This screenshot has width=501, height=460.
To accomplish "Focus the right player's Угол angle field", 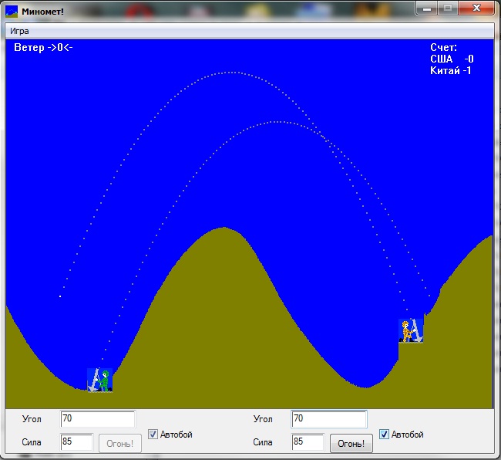I will click(x=328, y=419).
